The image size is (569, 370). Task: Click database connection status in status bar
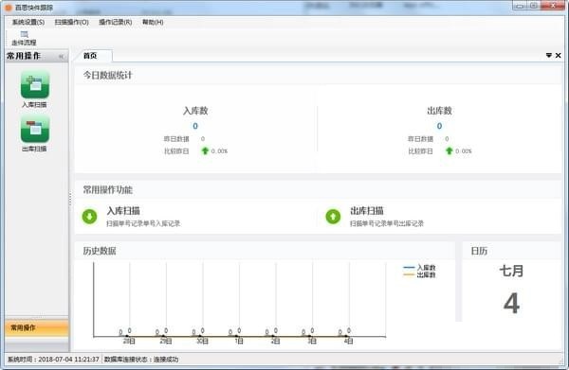point(141,360)
